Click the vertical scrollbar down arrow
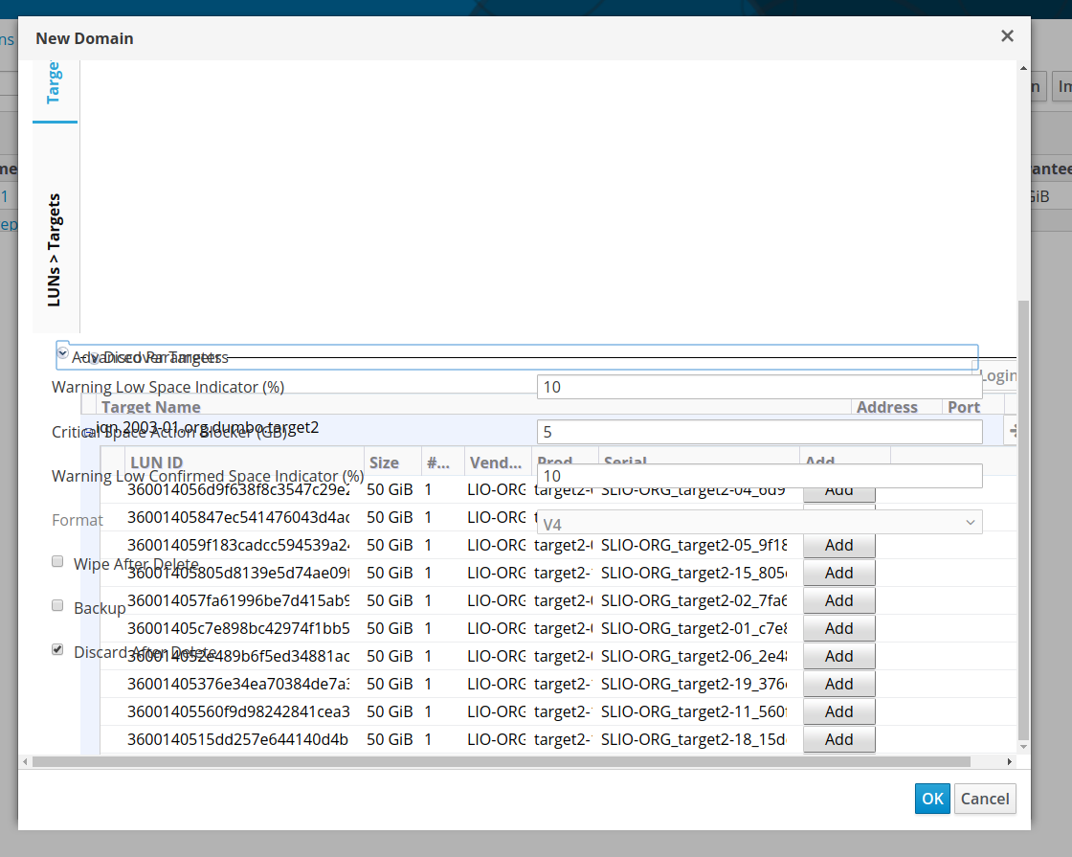Image resolution: width=1072 pixels, height=857 pixels. point(1023,746)
